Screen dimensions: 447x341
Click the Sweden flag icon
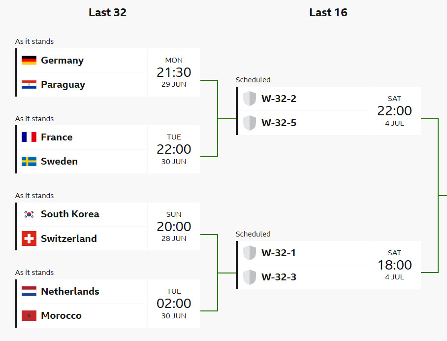29,161
